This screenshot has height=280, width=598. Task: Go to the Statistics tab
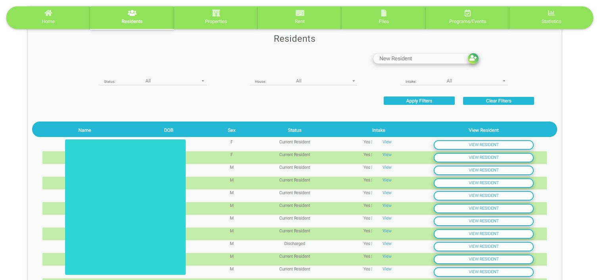click(x=551, y=17)
